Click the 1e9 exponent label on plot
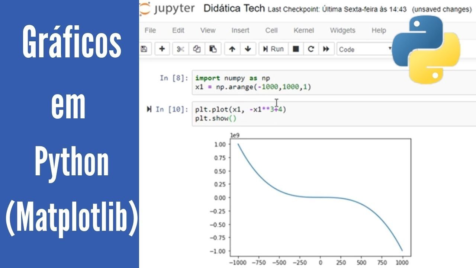This screenshot has height=268, width=476. pyautogui.click(x=234, y=135)
